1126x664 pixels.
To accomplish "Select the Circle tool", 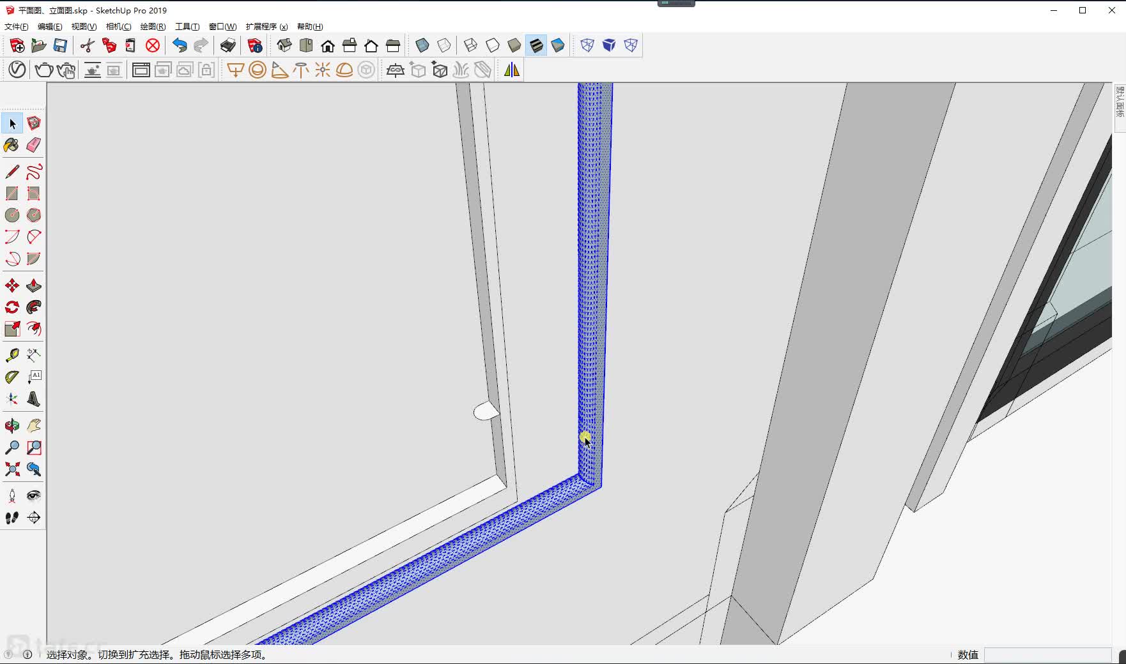I will [12, 215].
